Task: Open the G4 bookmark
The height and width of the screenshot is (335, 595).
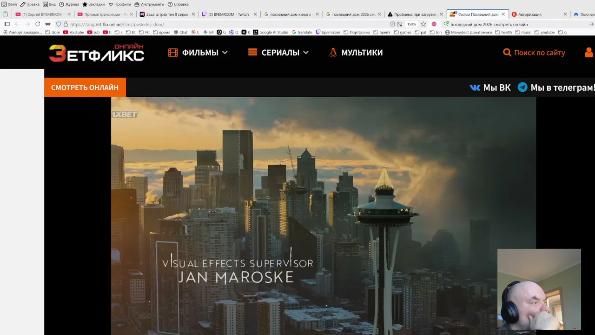Action: point(208,33)
